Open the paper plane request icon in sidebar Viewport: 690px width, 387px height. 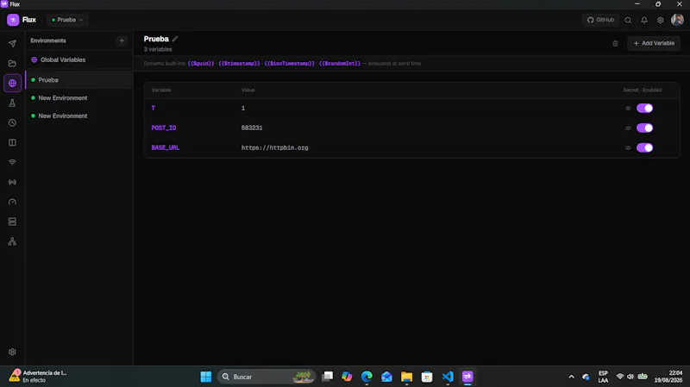[12, 43]
